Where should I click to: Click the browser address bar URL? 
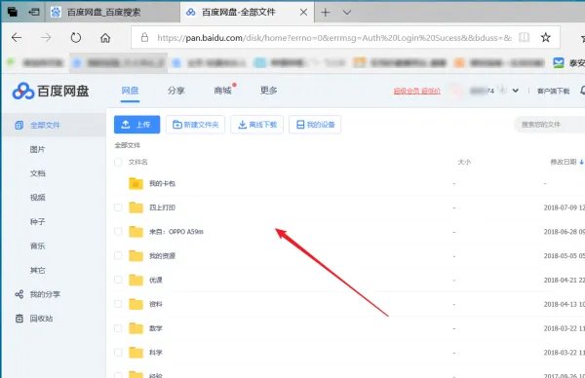334,38
